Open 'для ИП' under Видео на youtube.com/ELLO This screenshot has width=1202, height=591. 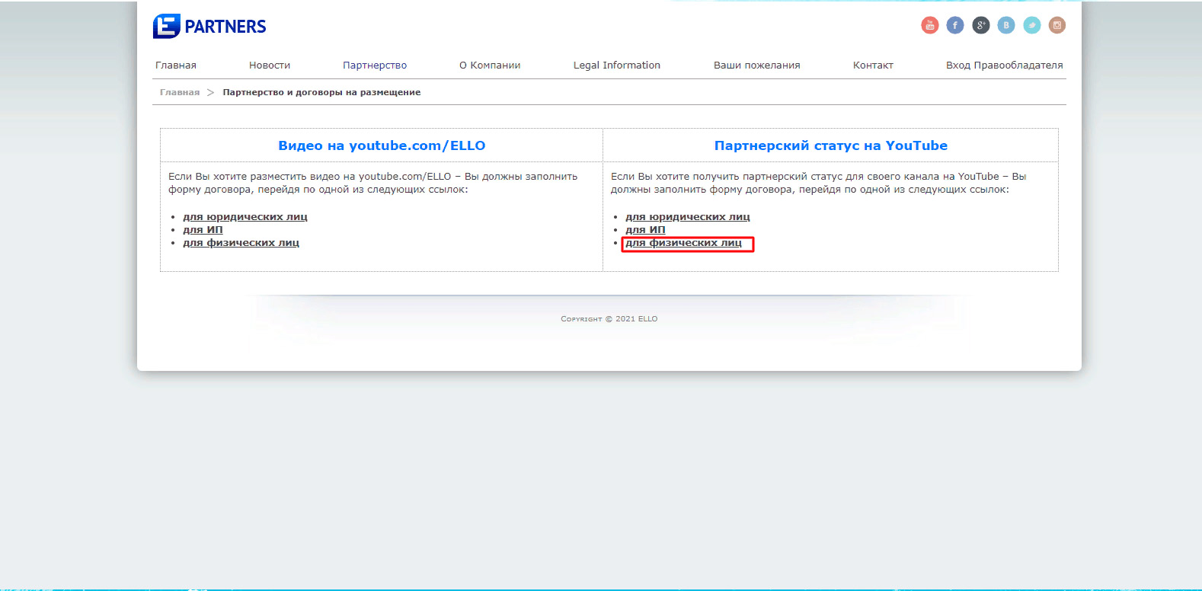click(203, 230)
